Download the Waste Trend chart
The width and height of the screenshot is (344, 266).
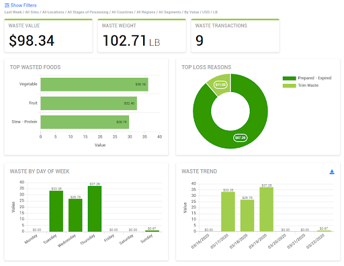[x=332, y=172]
